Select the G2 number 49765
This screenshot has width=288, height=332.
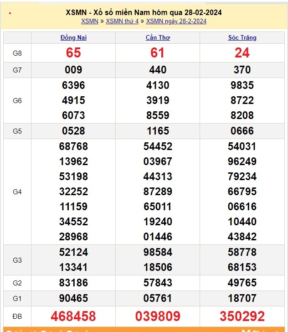[242, 283]
